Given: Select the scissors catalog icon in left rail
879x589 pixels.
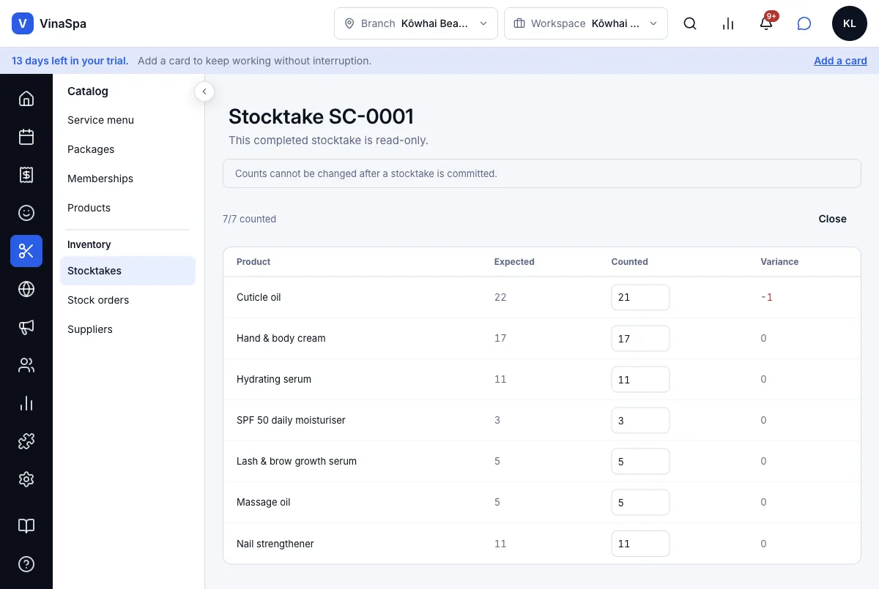Looking at the screenshot, I should (26, 251).
